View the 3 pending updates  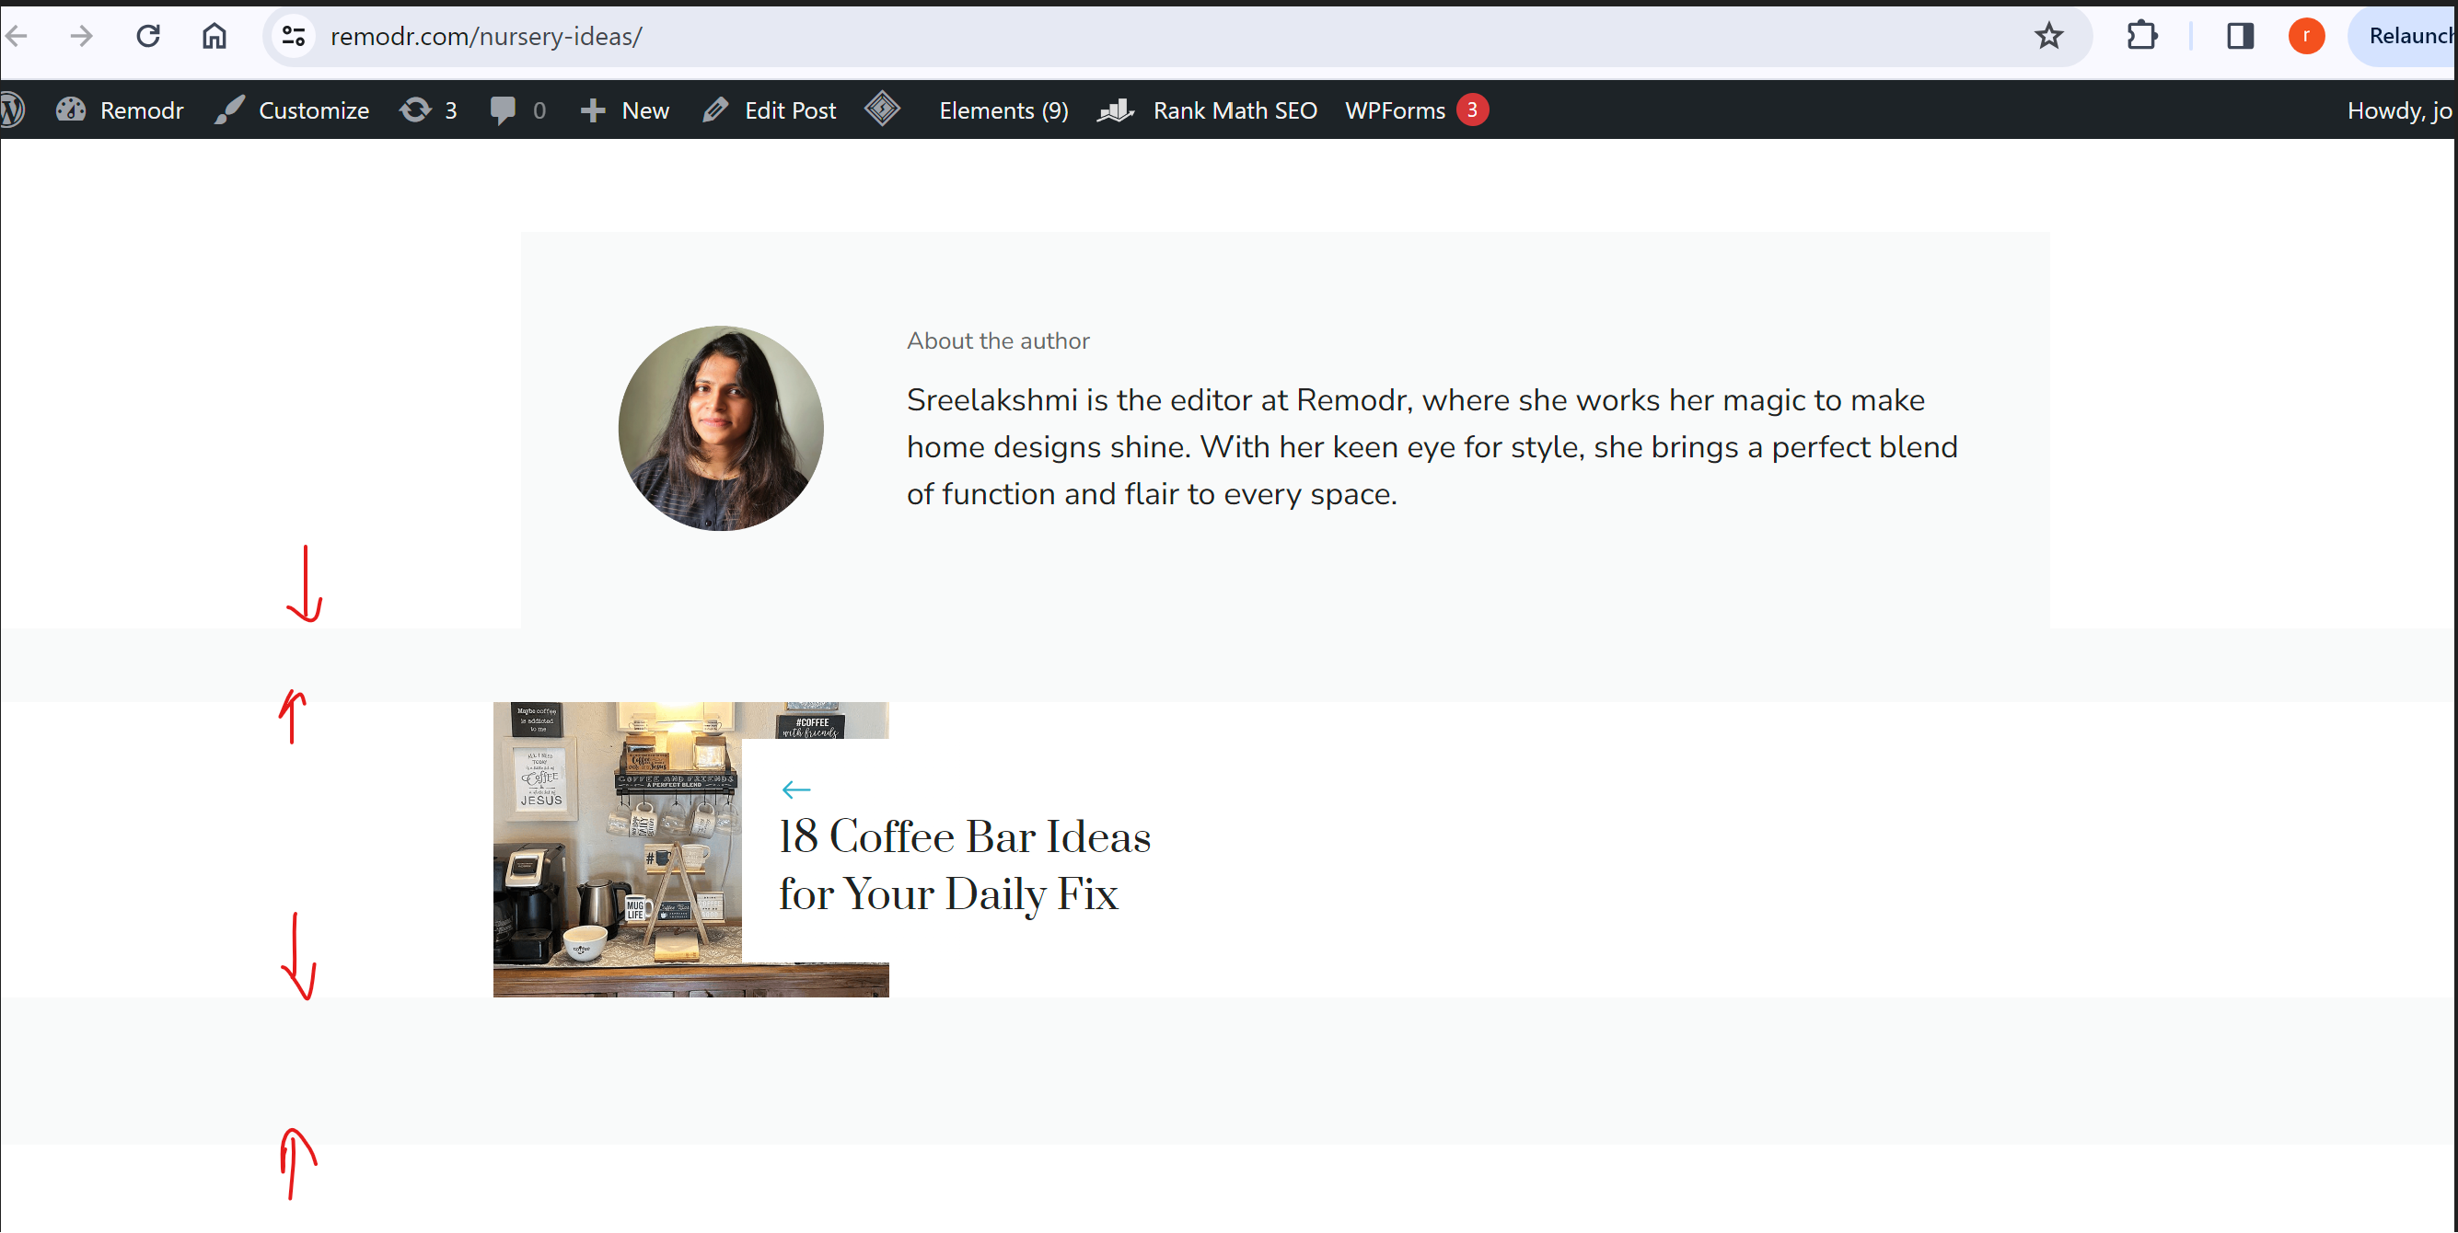[x=428, y=110]
